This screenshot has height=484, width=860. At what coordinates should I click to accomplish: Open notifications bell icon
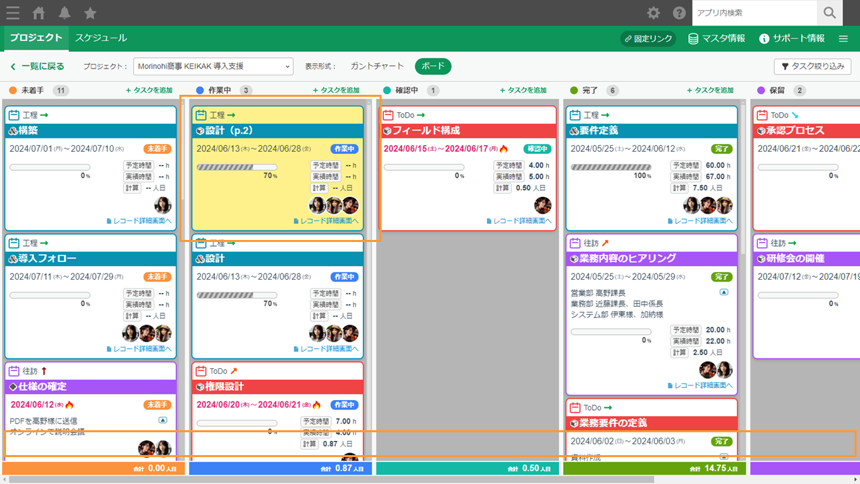64,13
